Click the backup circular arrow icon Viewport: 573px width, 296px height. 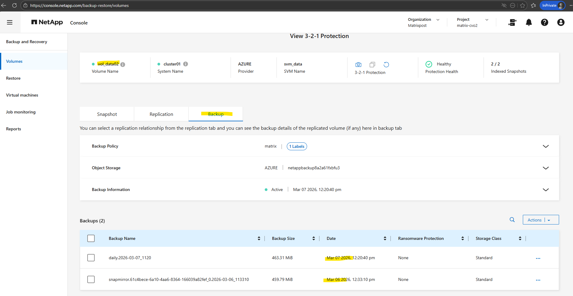pos(386,65)
